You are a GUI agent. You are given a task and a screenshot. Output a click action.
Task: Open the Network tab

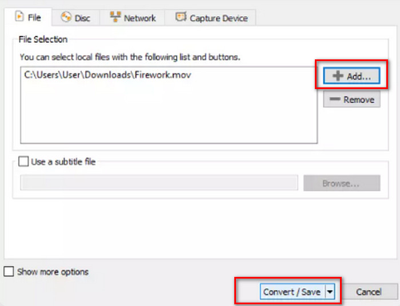pyautogui.click(x=133, y=18)
